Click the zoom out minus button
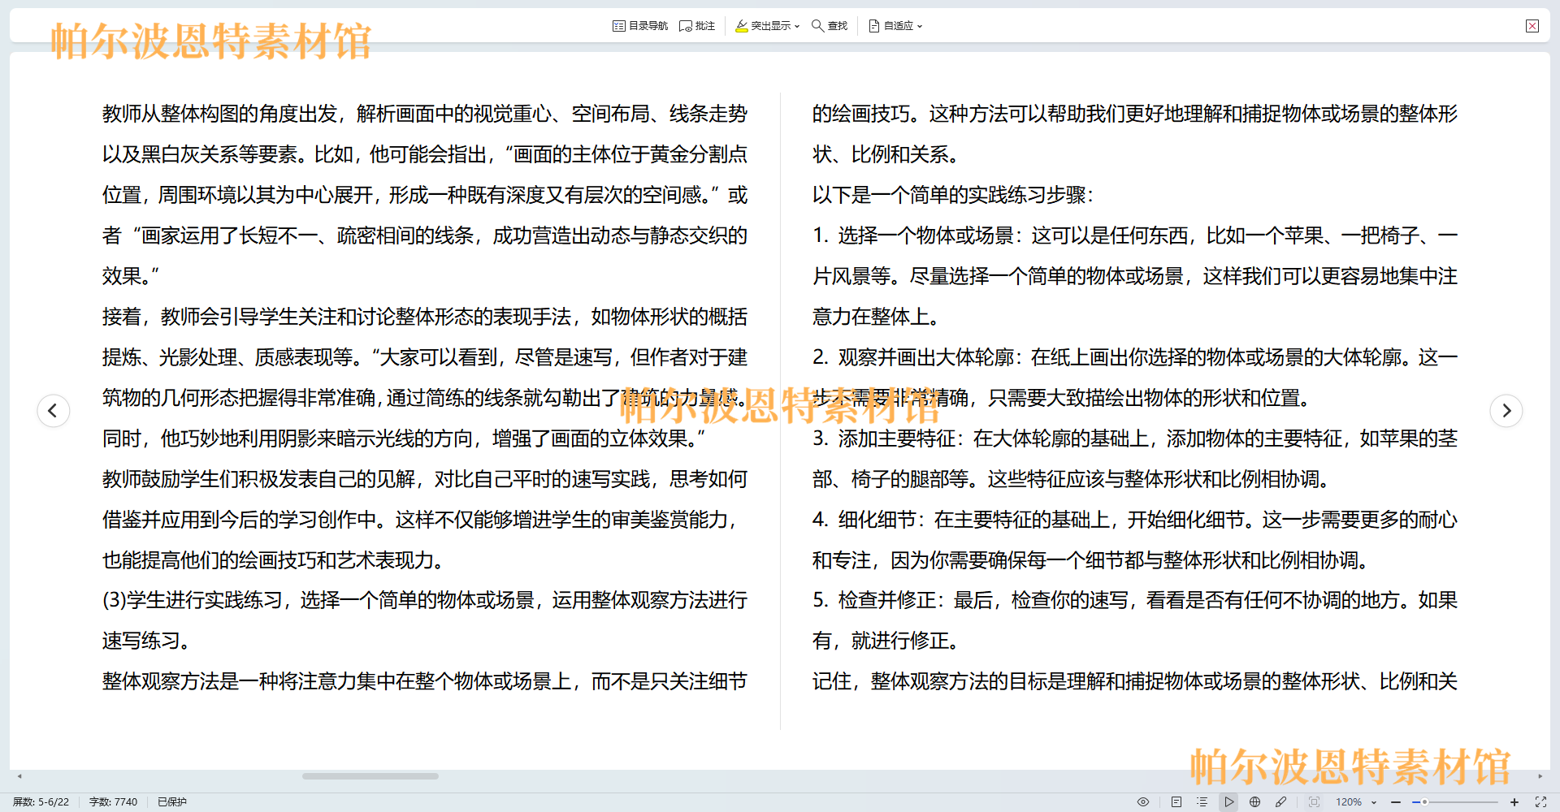 (x=1396, y=802)
